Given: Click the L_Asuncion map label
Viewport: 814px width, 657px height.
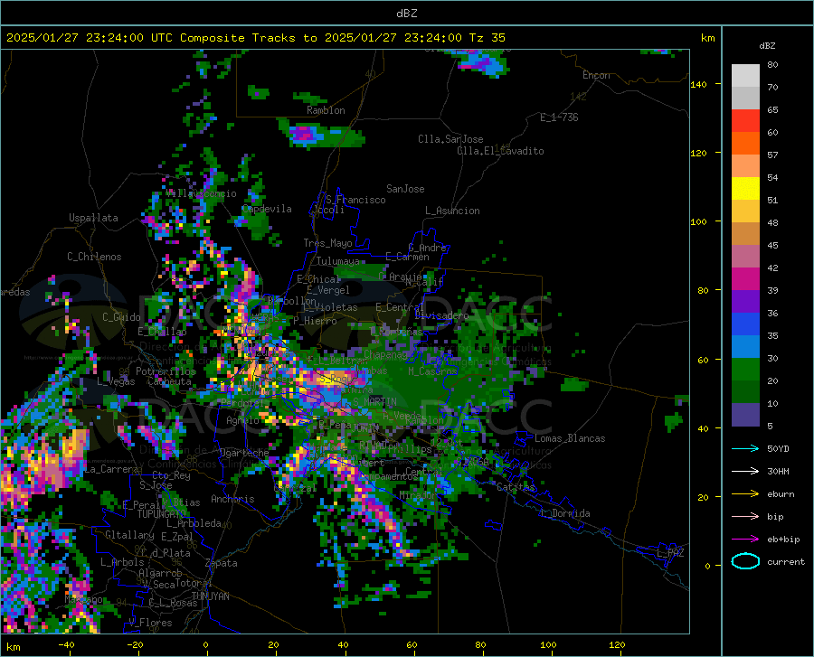Looking at the screenshot, I should point(452,211).
